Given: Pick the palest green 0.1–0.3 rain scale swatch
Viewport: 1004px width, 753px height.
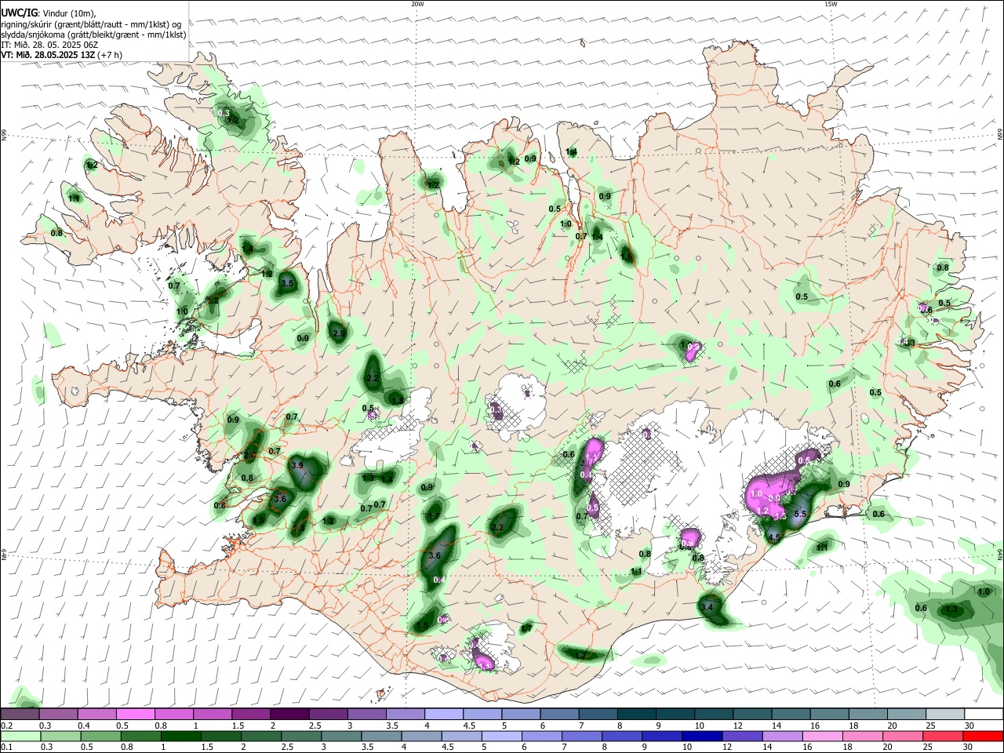Looking at the screenshot, I should (x=20, y=736).
